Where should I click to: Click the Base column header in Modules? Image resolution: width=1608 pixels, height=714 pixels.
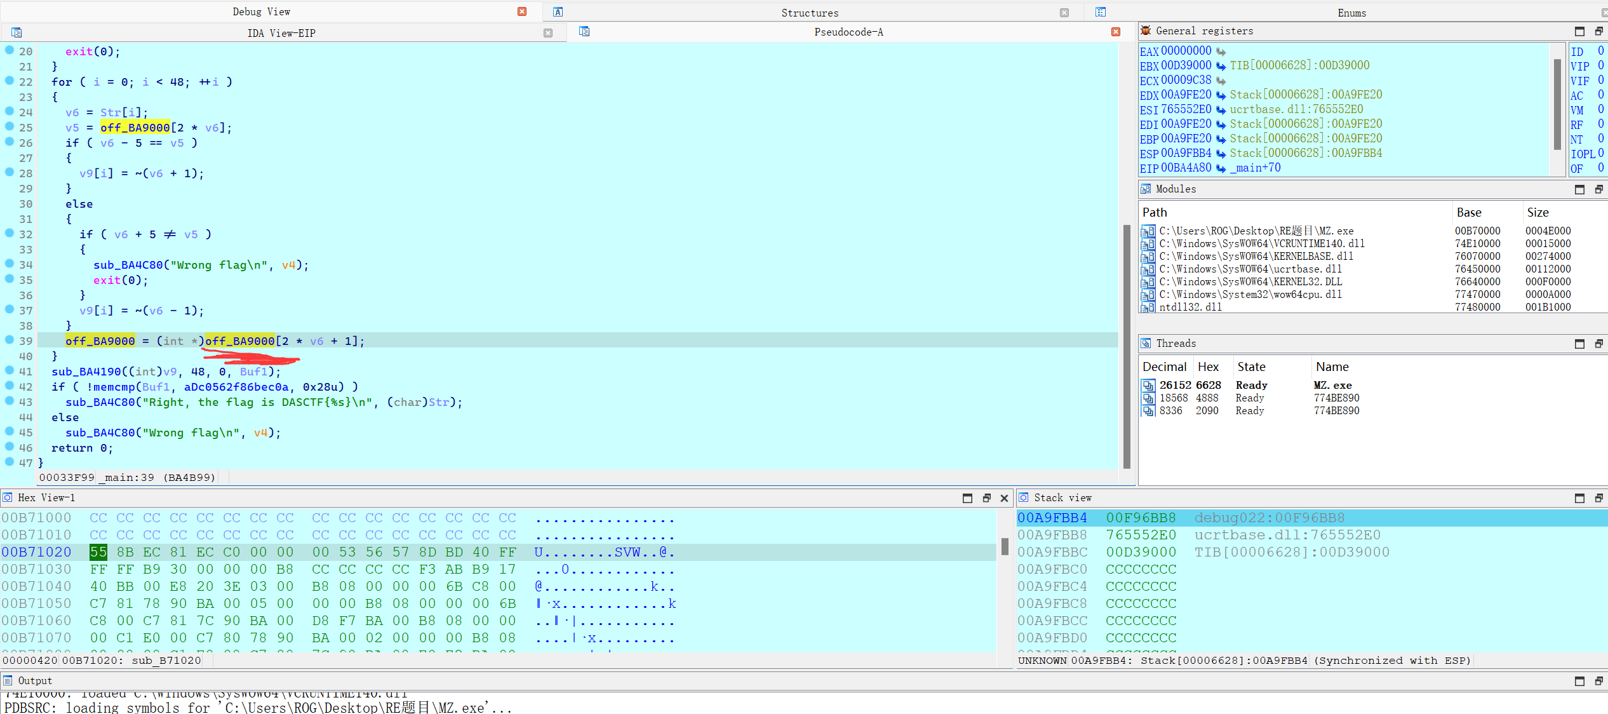tap(1487, 212)
